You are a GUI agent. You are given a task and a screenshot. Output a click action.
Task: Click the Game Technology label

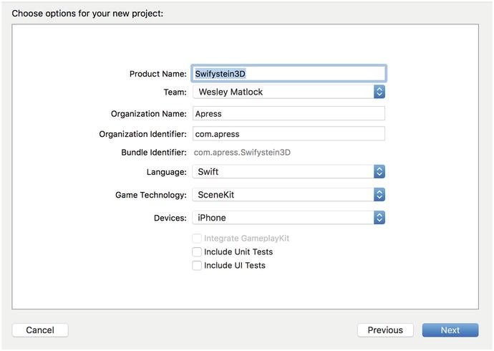pyautogui.click(x=151, y=195)
